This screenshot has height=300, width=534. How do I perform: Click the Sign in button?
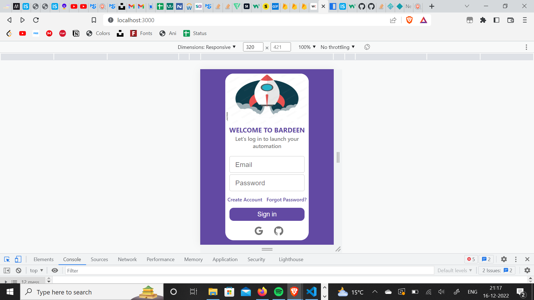tap(267, 214)
